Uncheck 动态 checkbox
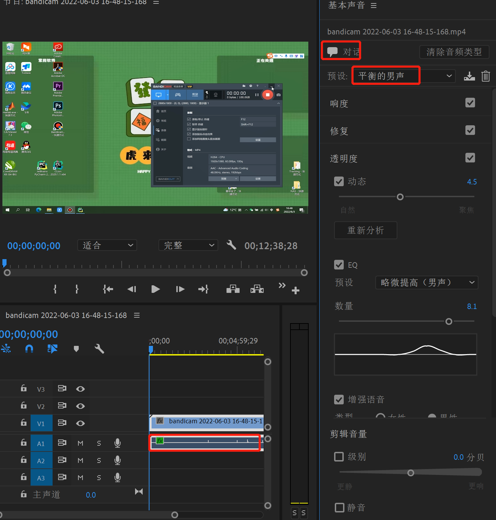The width and height of the screenshot is (496, 520). [x=339, y=181]
